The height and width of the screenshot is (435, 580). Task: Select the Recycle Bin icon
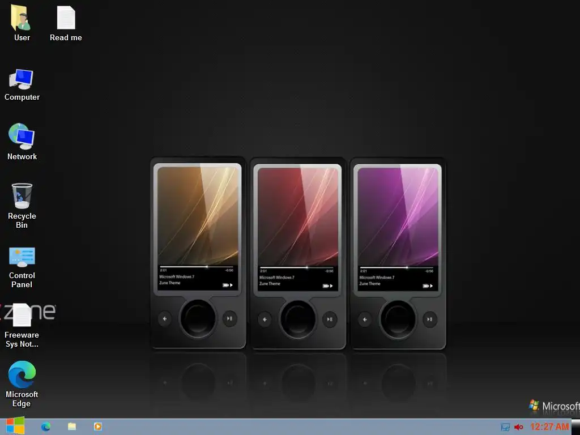(22, 206)
